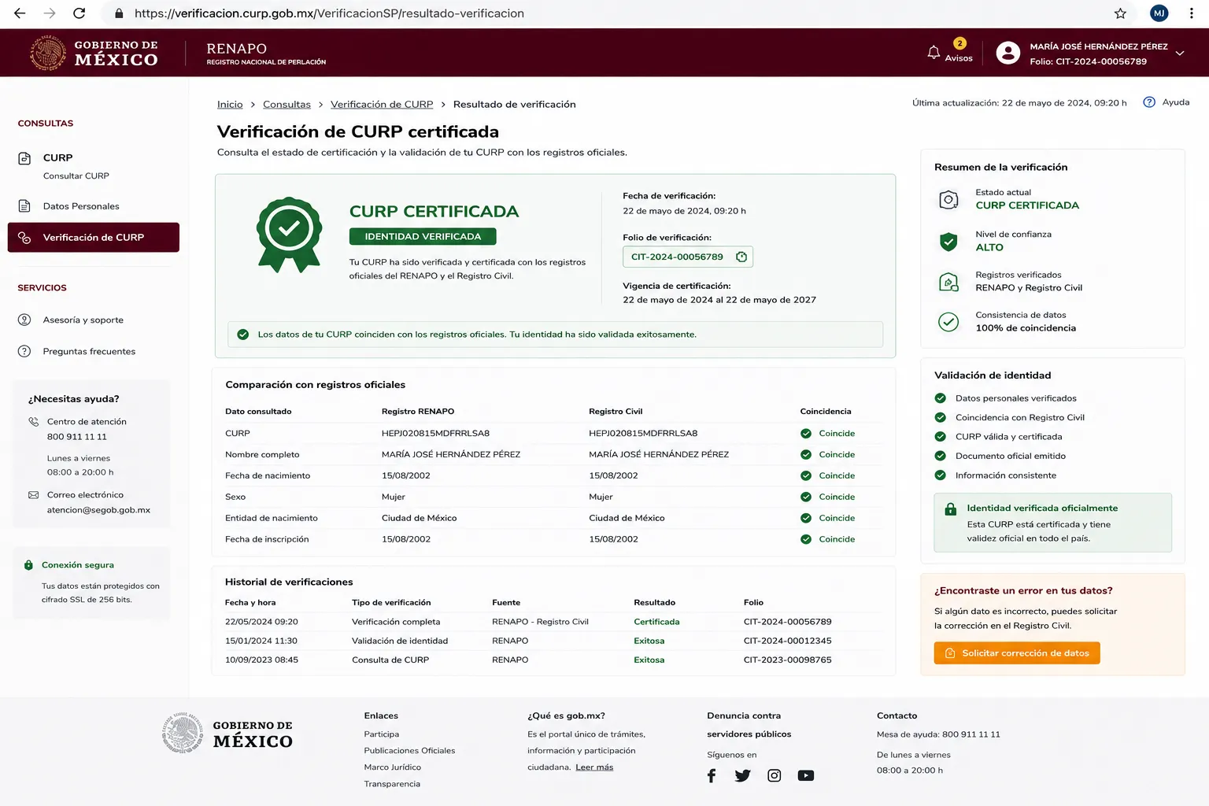Image resolution: width=1209 pixels, height=806 pixels.
Task: Click the green check in success message
Action: pyautogui.click(x=243, y=335)
